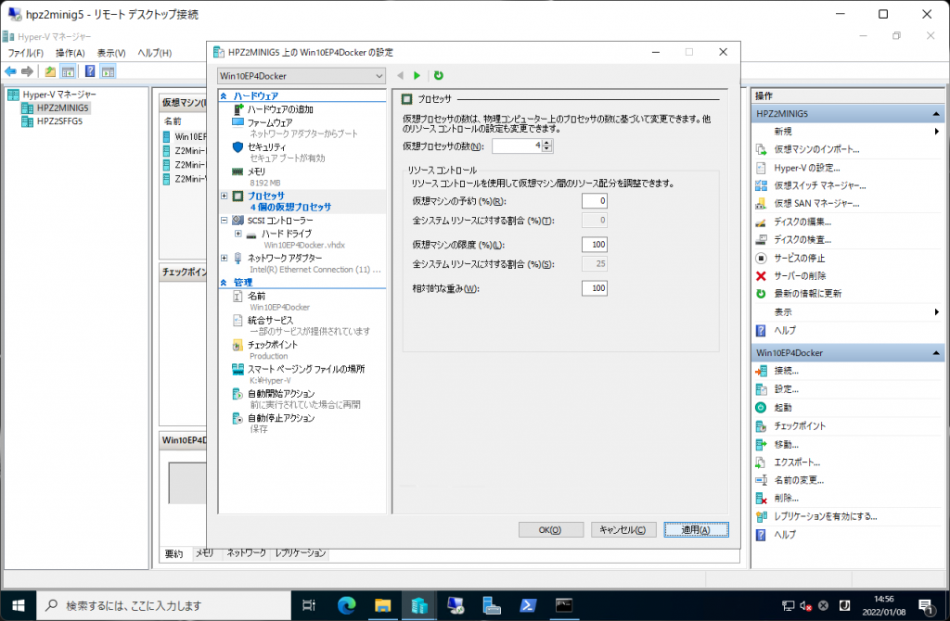
Task: Select ハード ドライブ item
Action: 286,234
